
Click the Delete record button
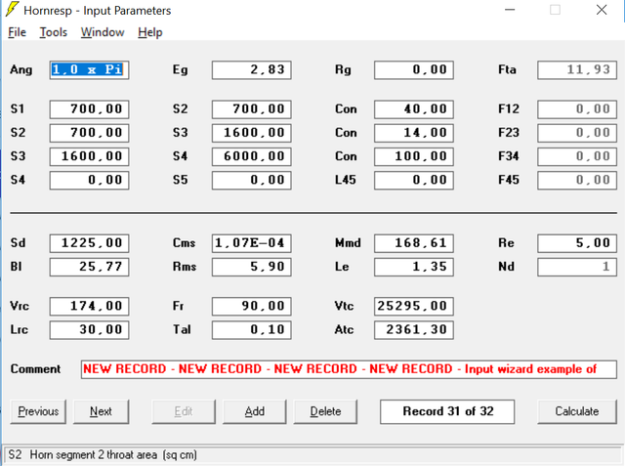pyautogui.click(x=325, y=411)
